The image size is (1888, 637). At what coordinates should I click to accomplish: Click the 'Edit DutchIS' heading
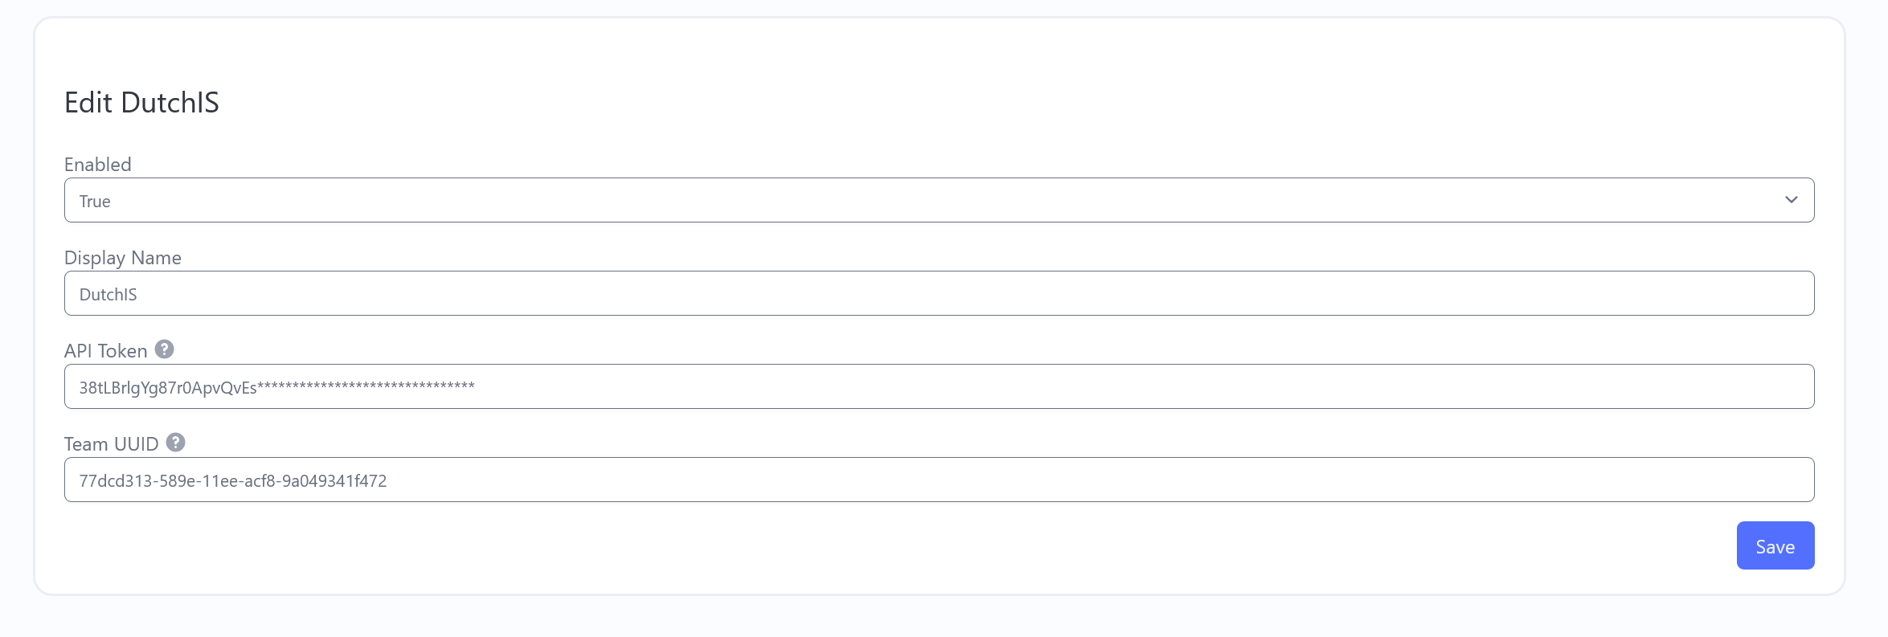tap(141, 103)
